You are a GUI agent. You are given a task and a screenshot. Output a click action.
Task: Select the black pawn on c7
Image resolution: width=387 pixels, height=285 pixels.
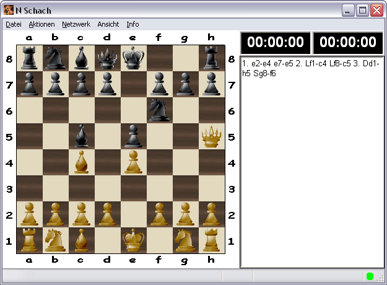point(82,84)
